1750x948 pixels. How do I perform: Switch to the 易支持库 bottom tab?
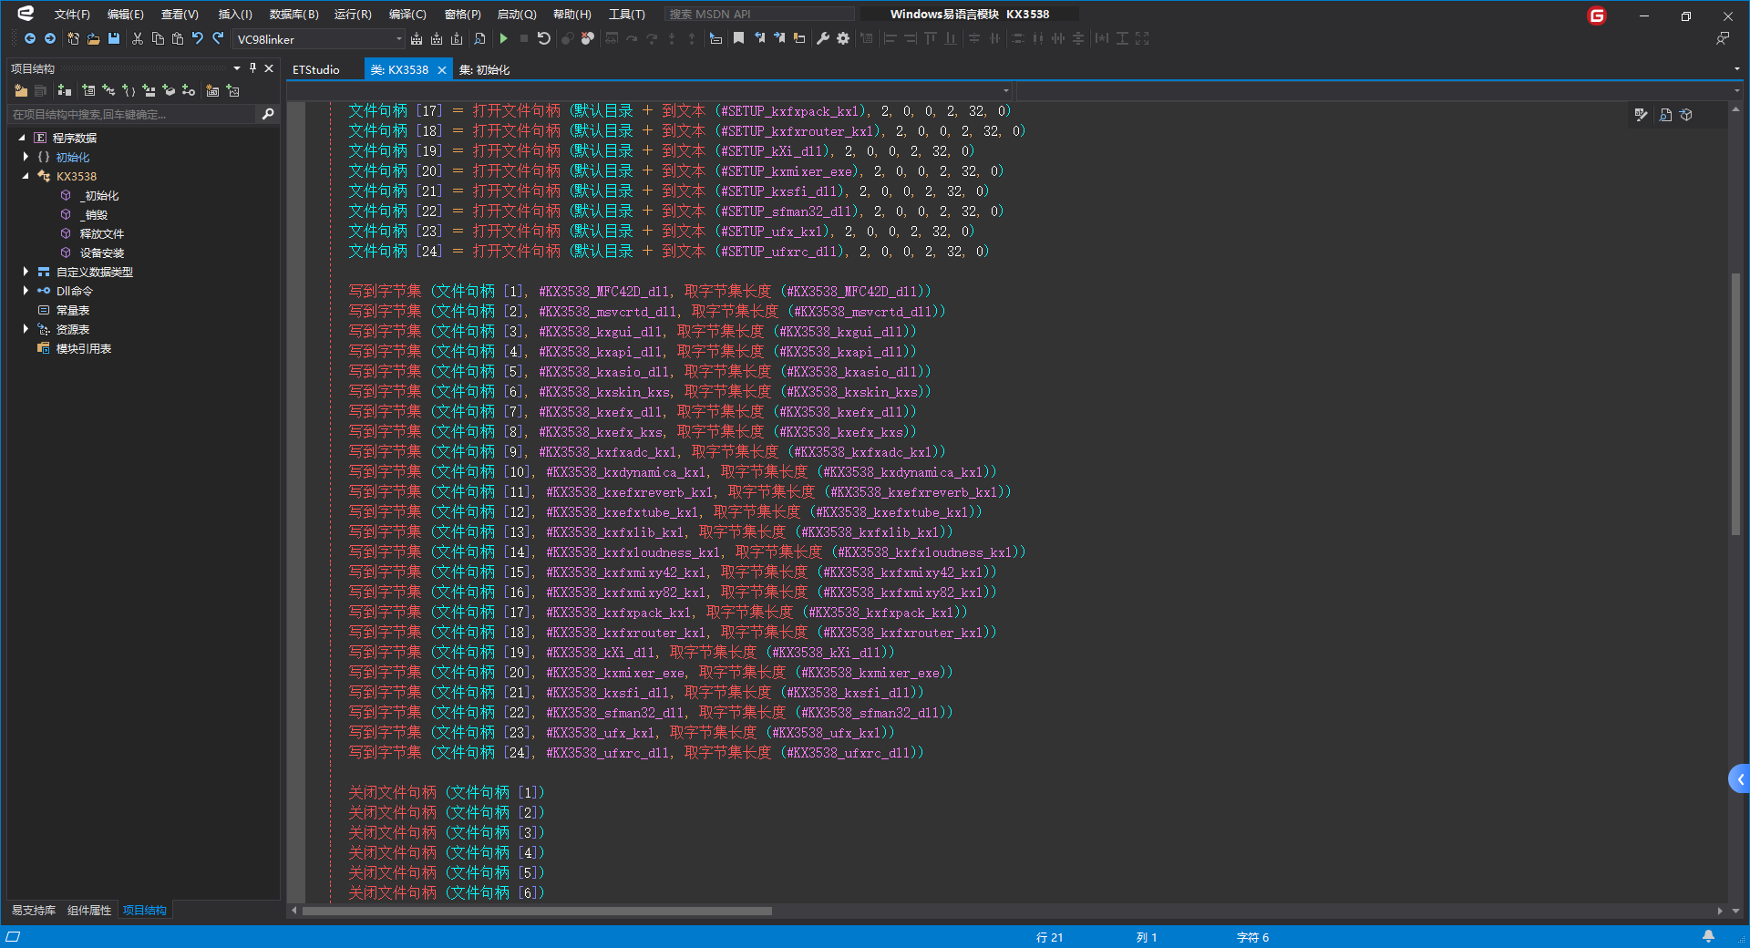click(34, 911)
